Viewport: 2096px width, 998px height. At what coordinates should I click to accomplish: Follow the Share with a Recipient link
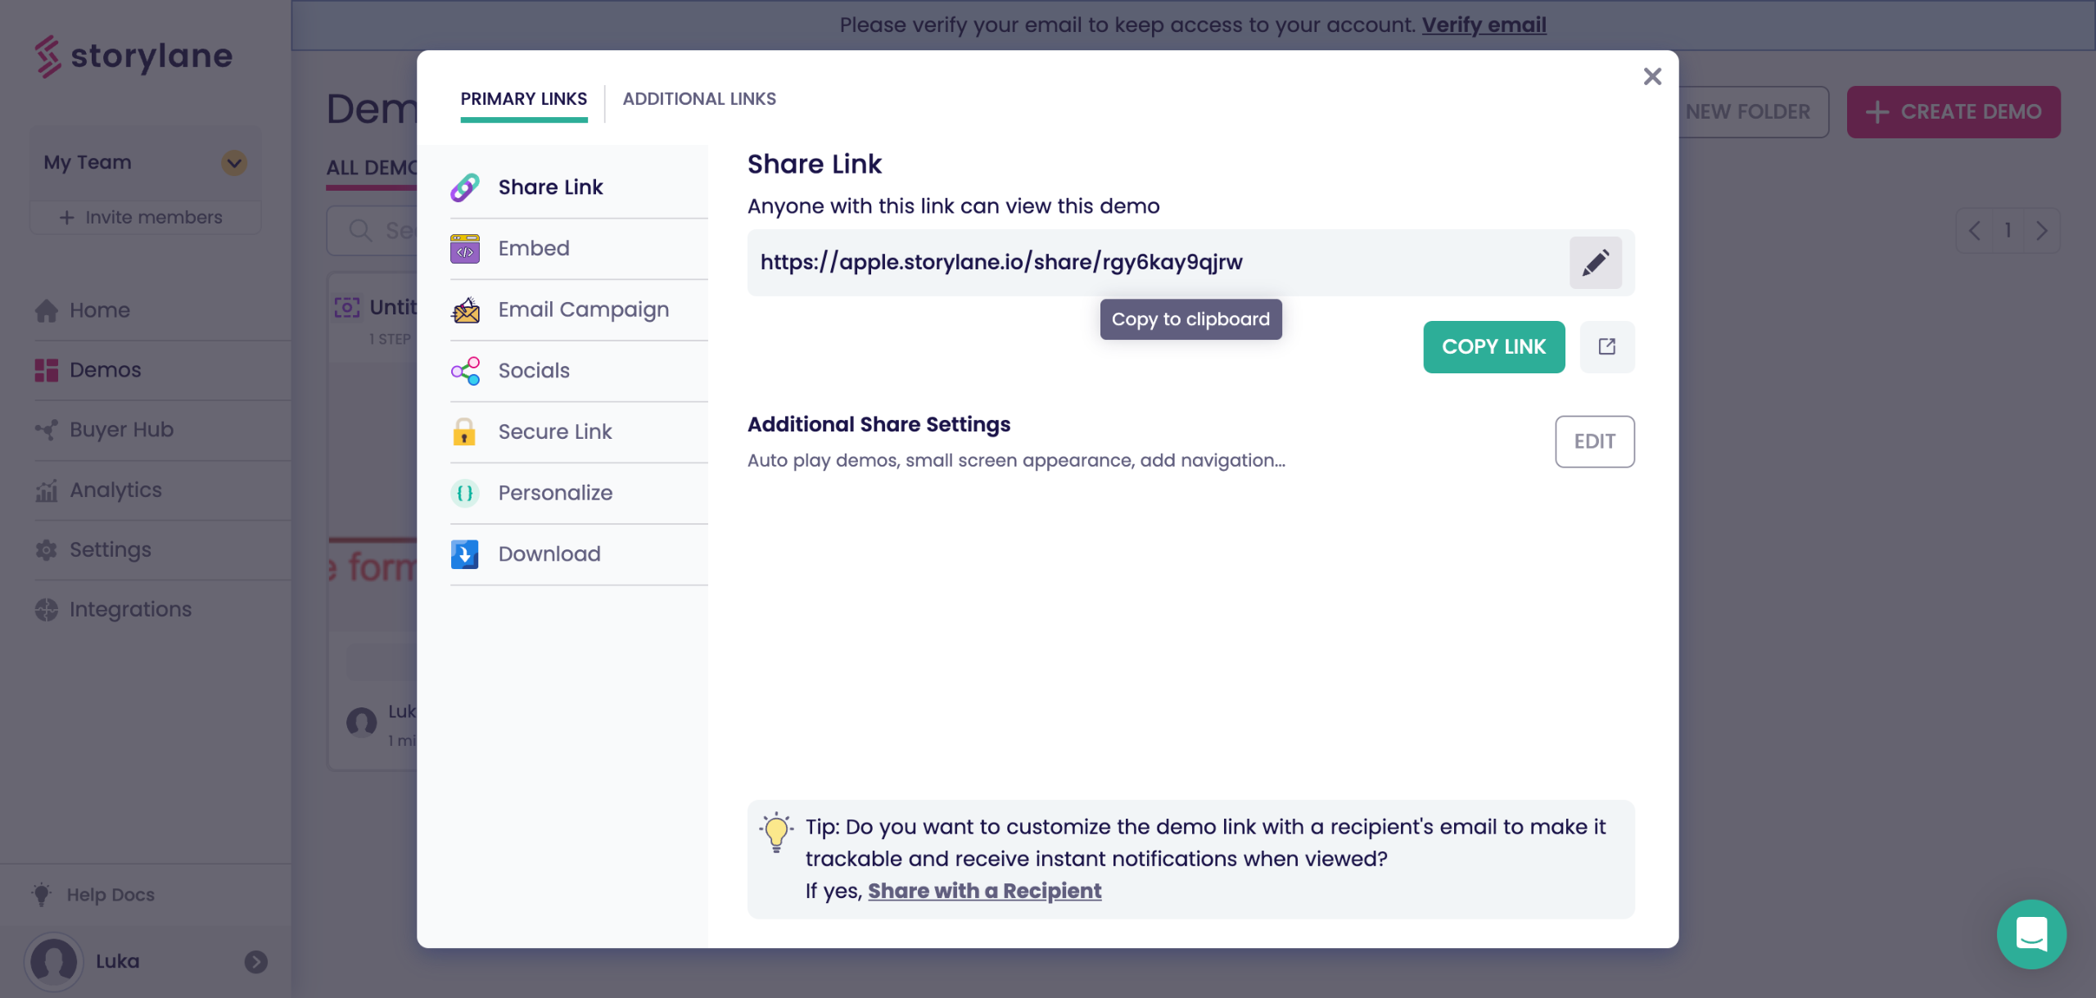click(984, 891)
